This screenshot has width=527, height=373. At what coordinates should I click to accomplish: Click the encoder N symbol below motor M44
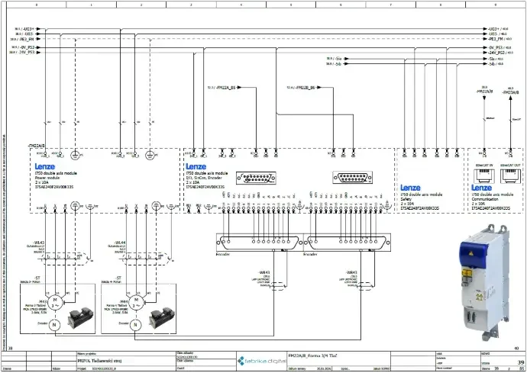(x=135, y=325)
